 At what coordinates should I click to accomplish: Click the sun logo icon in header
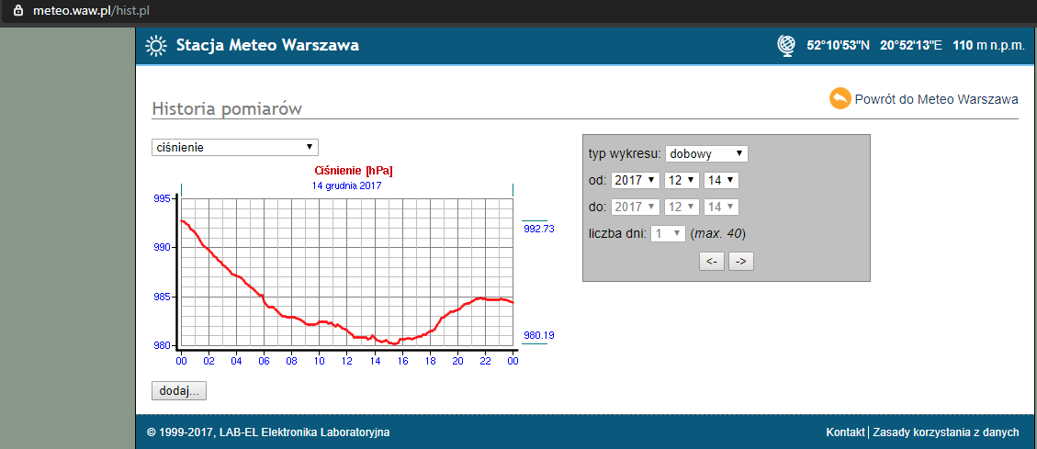(x=156, y=46)
